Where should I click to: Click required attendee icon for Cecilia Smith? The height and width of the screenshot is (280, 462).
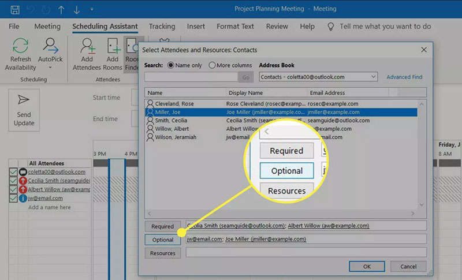point(23,181)
